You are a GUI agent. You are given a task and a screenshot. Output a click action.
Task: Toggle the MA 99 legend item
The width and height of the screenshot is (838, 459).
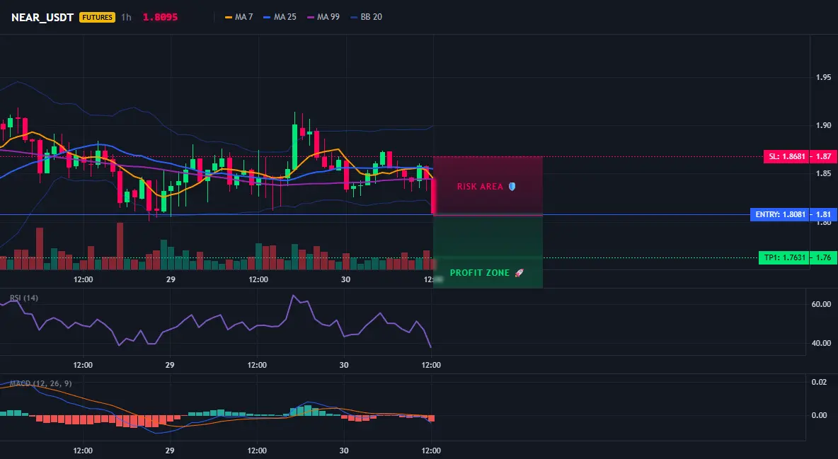click(x=323, y=17)
